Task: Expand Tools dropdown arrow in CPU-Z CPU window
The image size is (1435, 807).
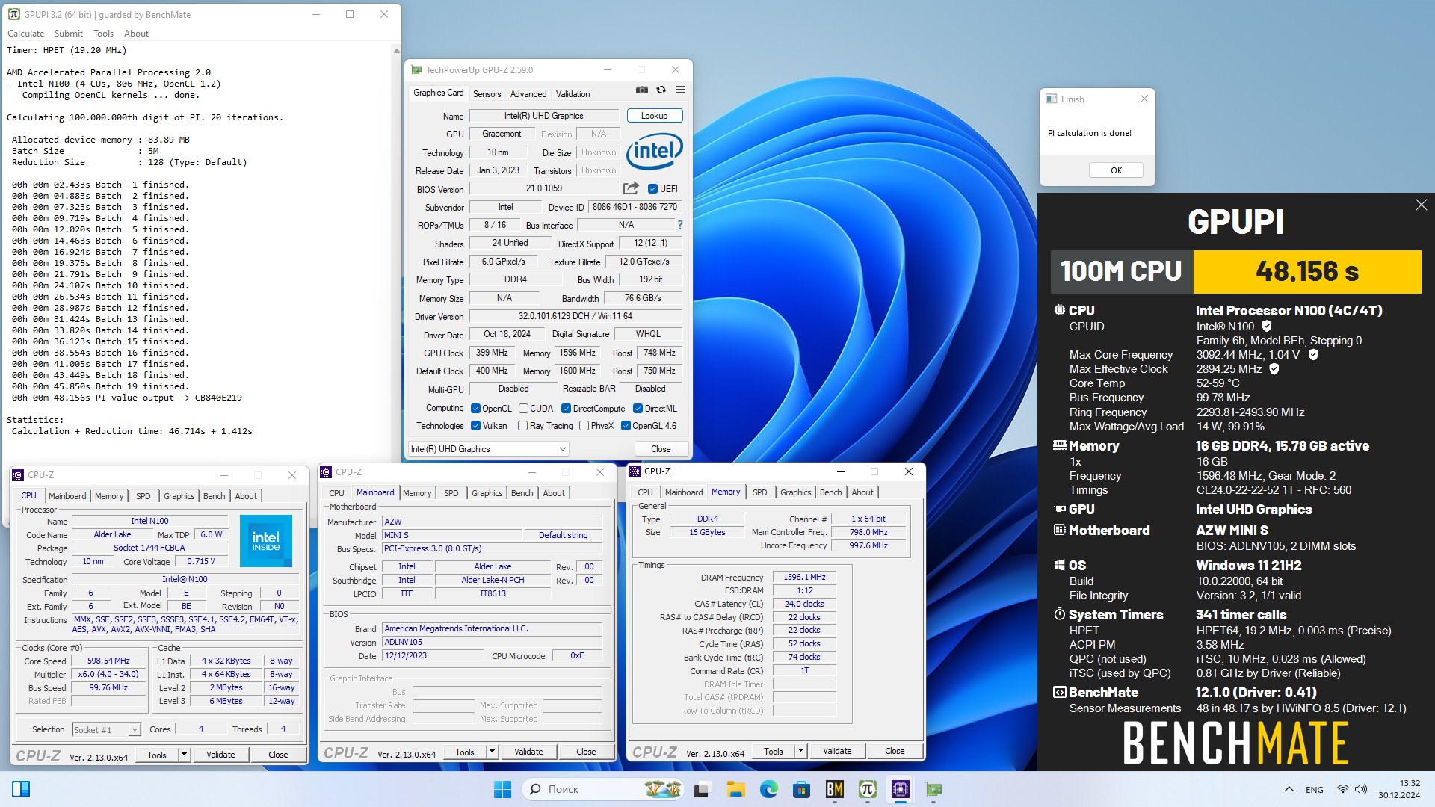Action: pyautogui.click(x=184, y=755)
